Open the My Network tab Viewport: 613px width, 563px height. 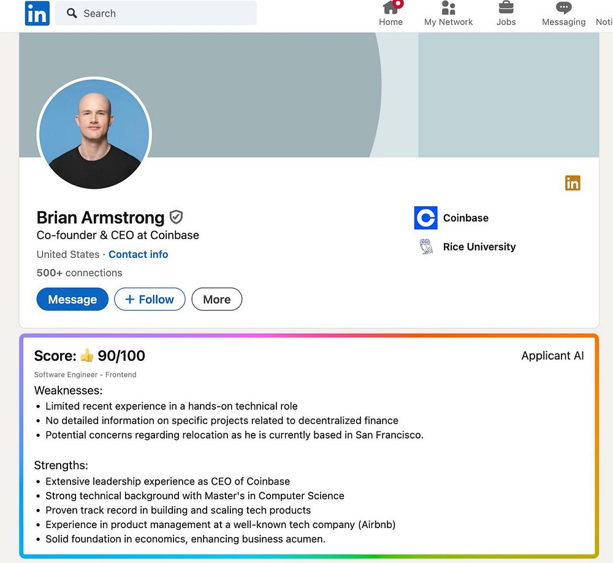(449, 13)
